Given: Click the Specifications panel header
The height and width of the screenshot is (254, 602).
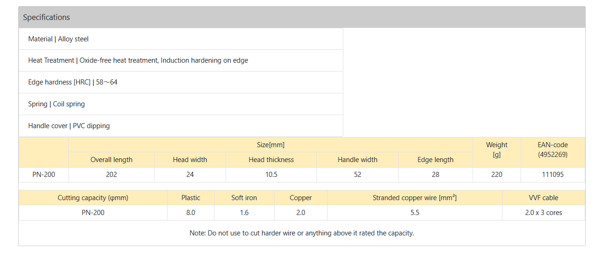Looking at the screenshot, I should pyautogui.click(x=301, y=17).
